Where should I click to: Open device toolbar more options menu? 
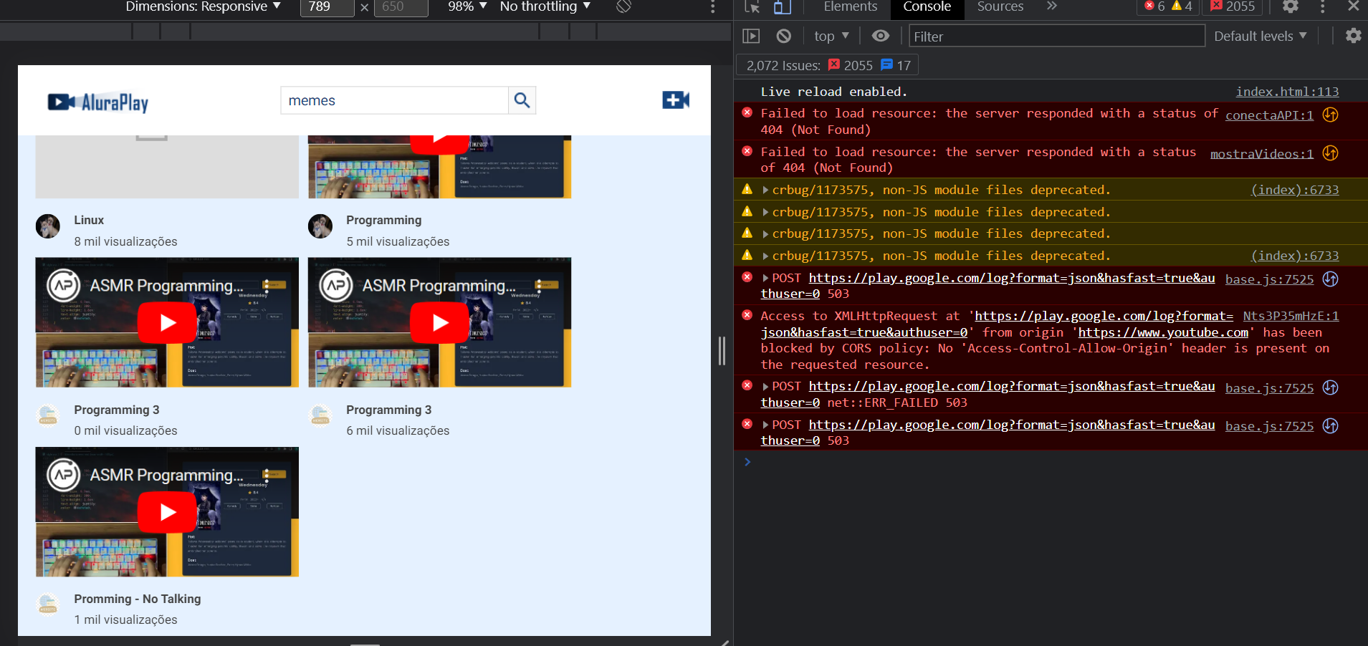tap(712, 6)
